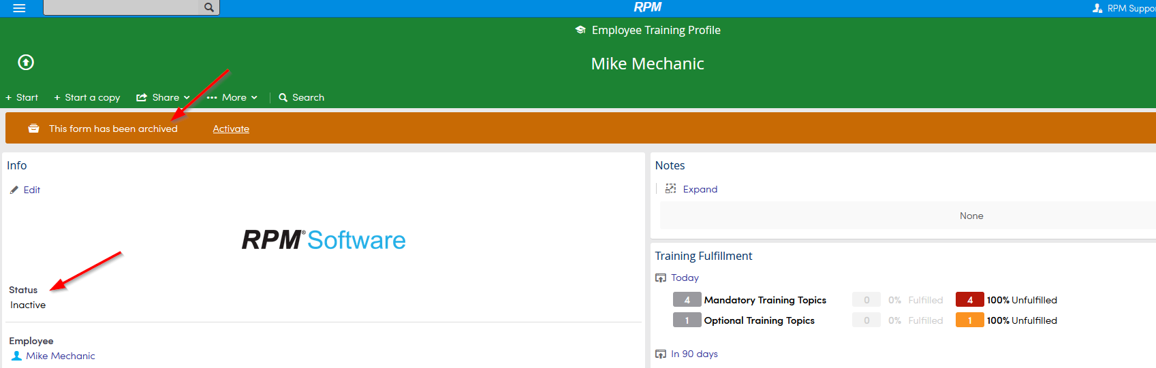Open the RPM Support user menu

(1124, 8)
